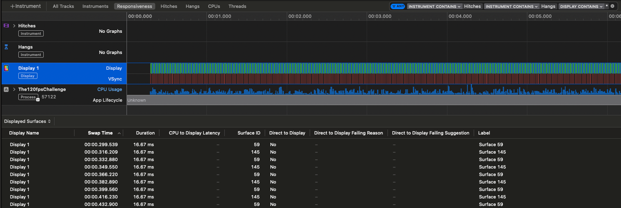Click the Display badge under Display 1
621x208 pixels.
coord(27,76)
